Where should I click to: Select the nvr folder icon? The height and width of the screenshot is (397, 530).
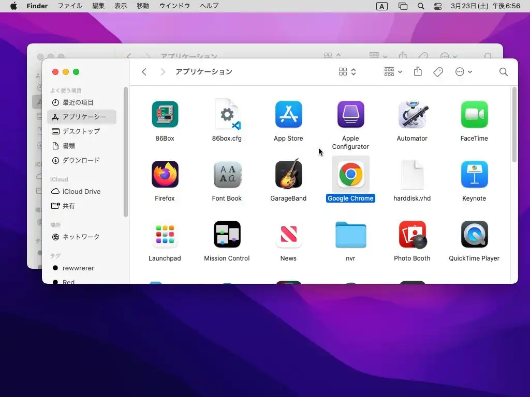[350, 235]
